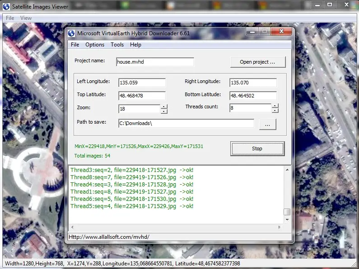Click the Bottom Latitude label

point(203,94)
